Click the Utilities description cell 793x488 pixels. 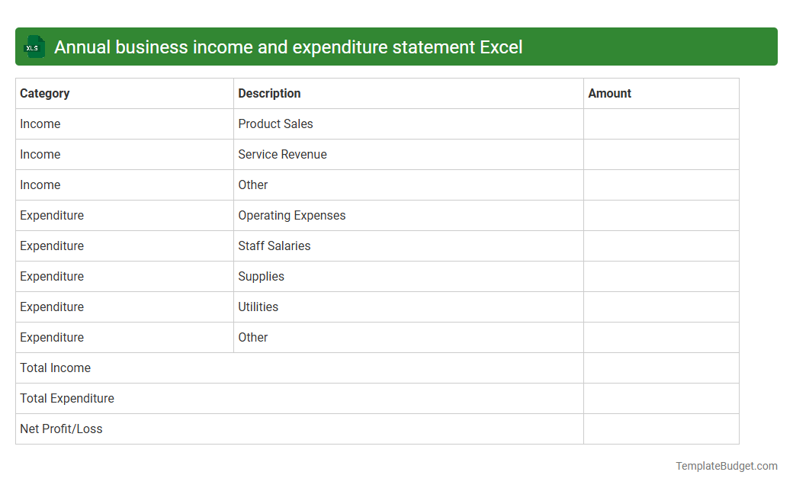click(x=258, y=307)
